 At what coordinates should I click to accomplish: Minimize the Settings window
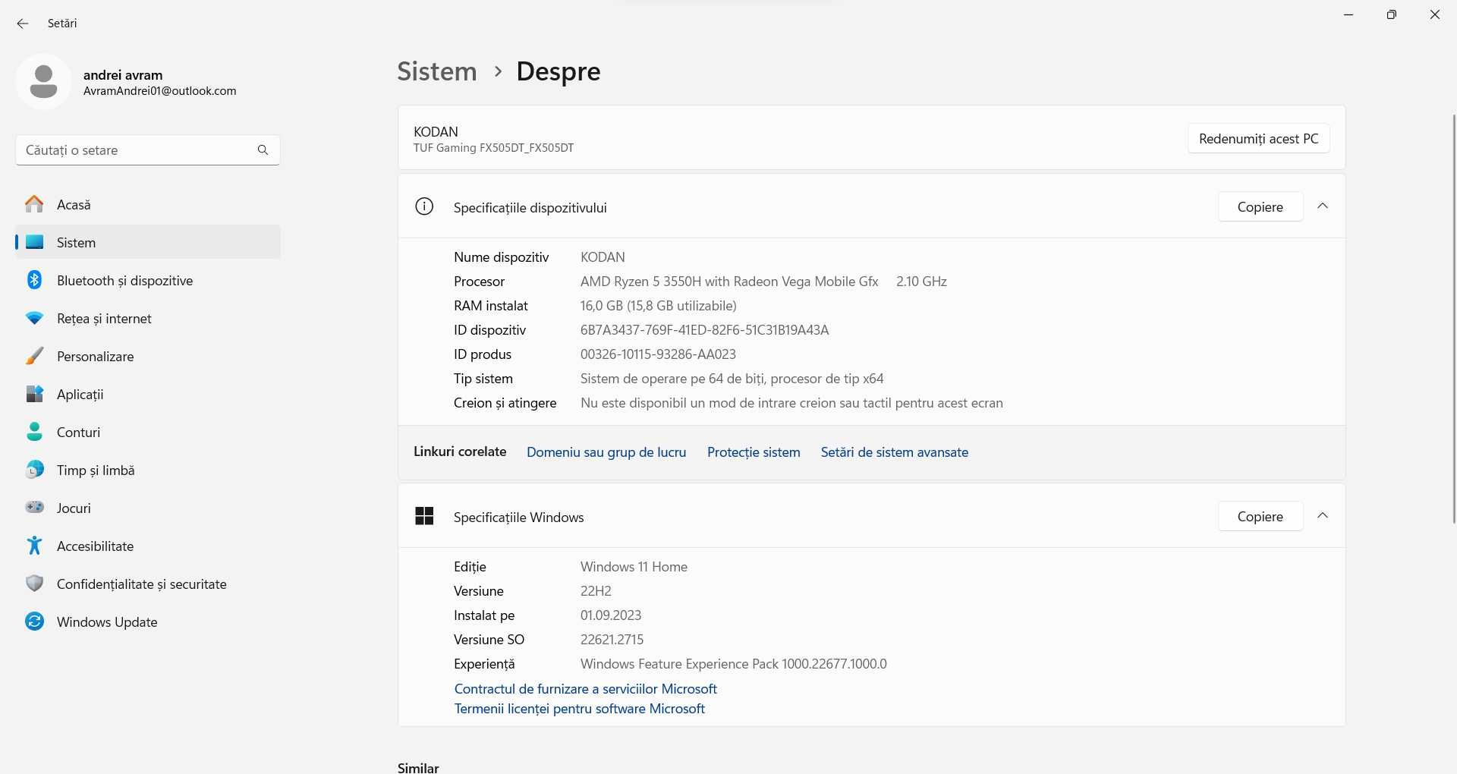(x=1348, y=14)
